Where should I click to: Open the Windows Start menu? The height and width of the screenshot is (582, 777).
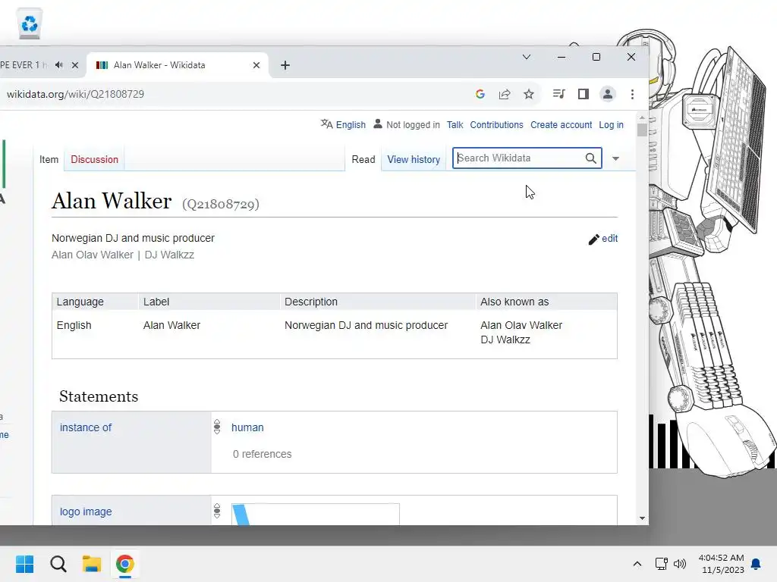[24, 564]
